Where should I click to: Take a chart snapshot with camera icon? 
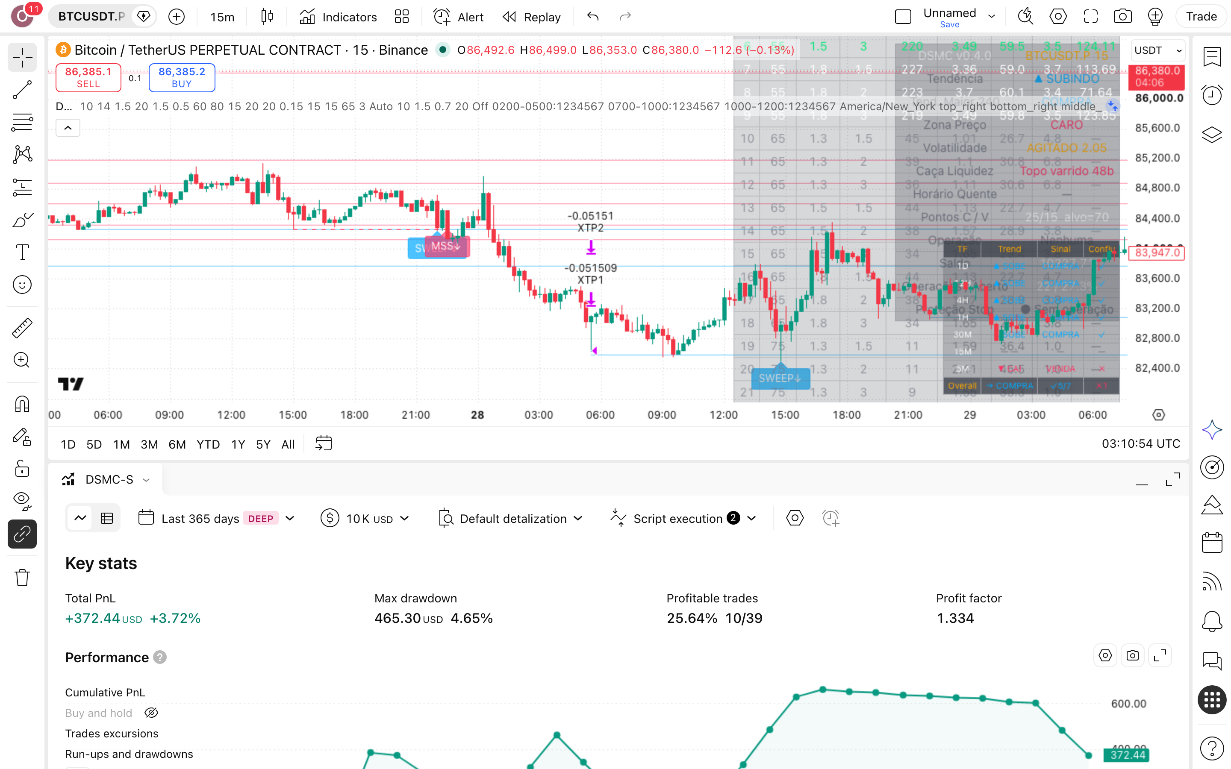click(1123, 17)
